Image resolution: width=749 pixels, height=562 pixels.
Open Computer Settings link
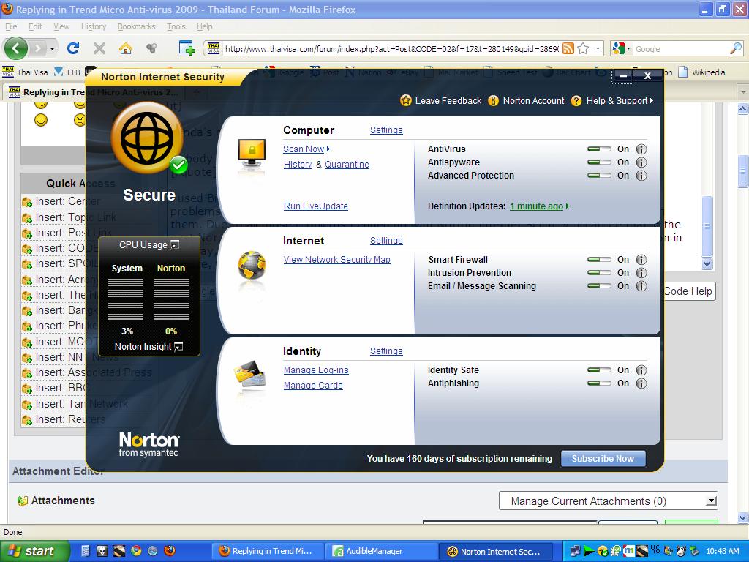[386, 130]
